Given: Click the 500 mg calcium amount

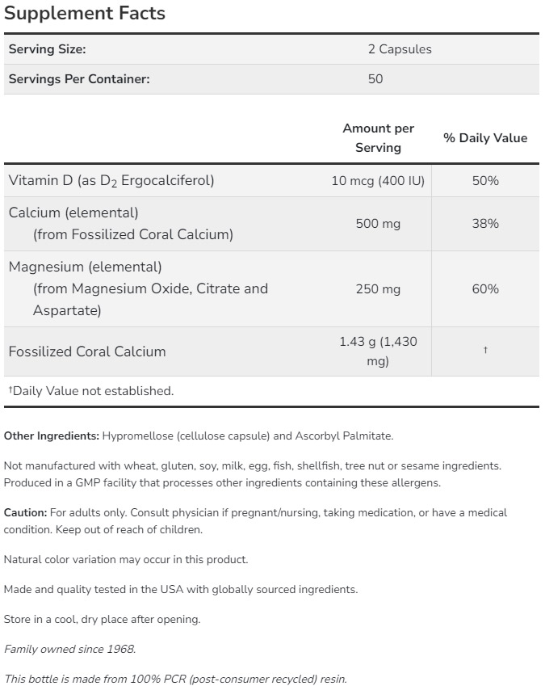Looking at the screenshot, I should [378, 224].
